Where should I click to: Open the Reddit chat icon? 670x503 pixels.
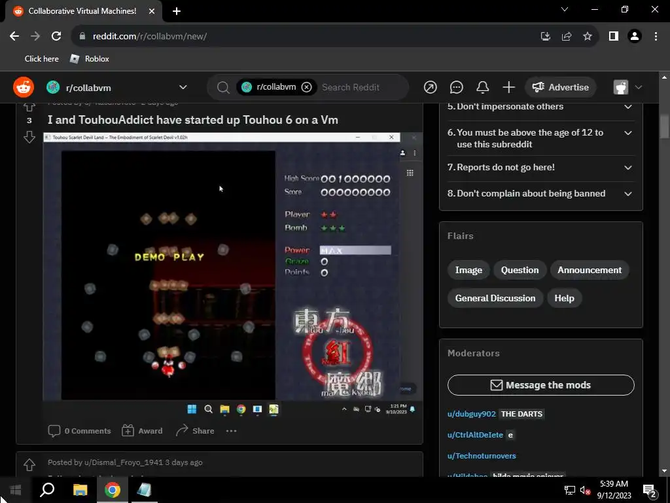456,87
